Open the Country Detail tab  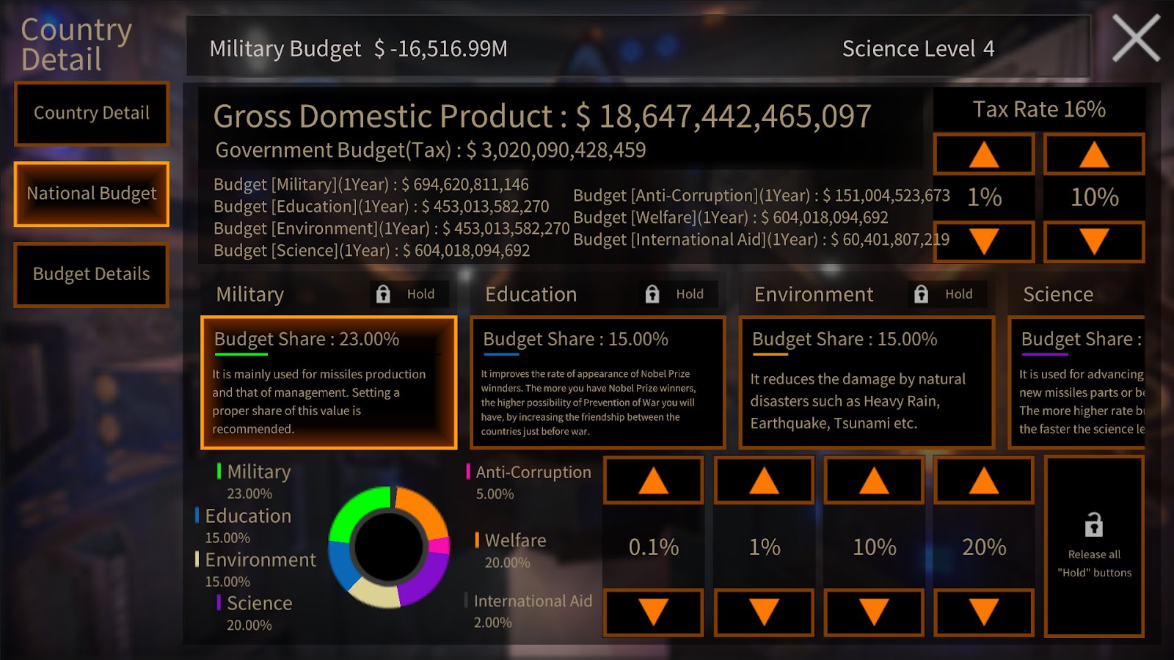point(92,114)
